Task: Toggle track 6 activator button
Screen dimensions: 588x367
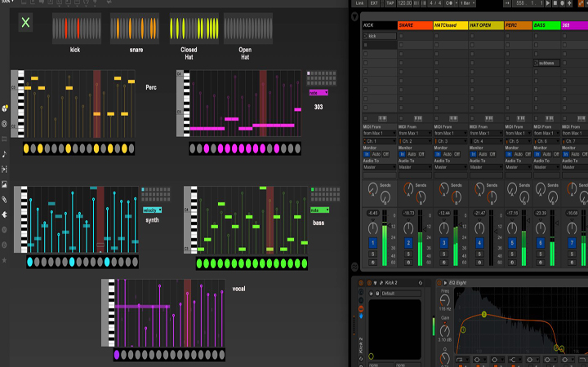Action: 541,243
